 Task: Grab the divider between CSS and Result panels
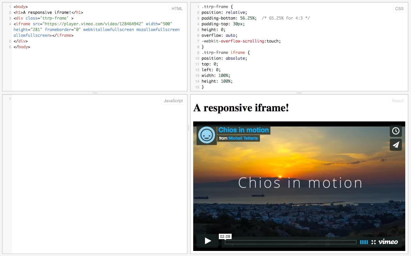[299, 93]
